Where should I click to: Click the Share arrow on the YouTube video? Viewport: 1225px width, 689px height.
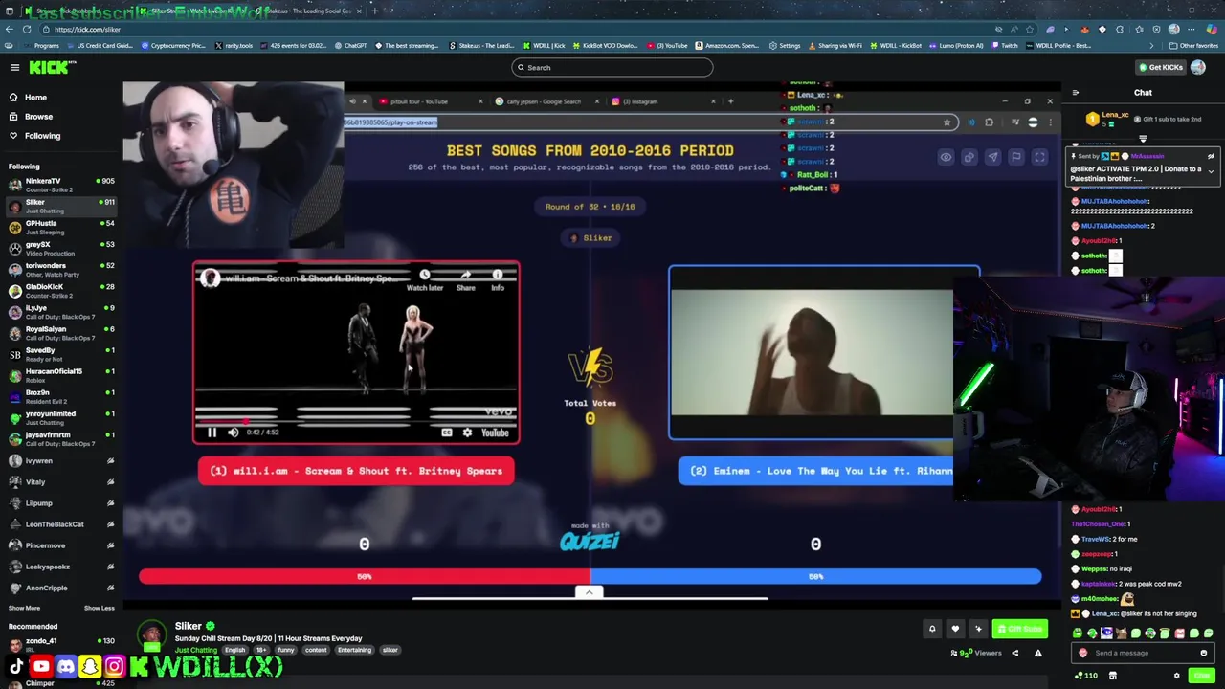click(465, 279)
